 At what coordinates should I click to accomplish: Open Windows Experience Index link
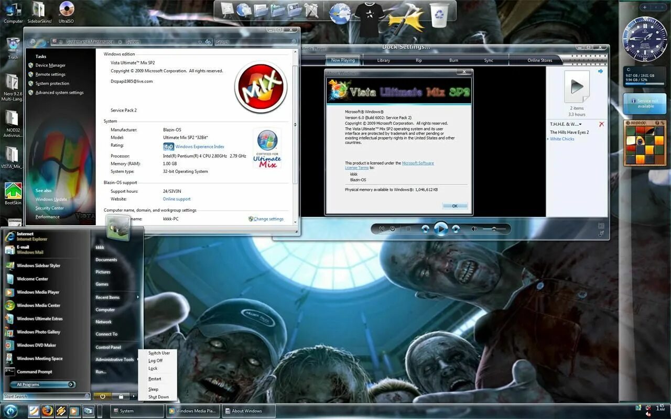[200, 147]
